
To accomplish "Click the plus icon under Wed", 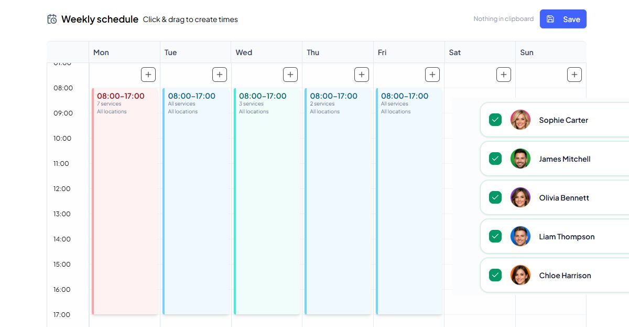I will [x=290, y=75].
